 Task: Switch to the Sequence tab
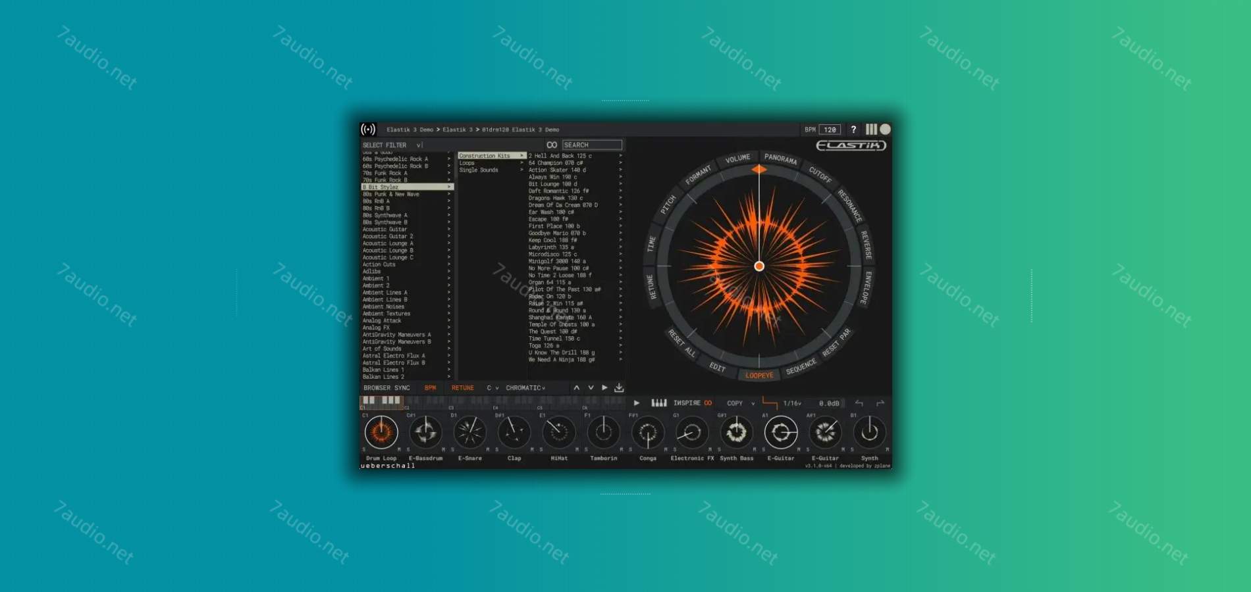801,367
